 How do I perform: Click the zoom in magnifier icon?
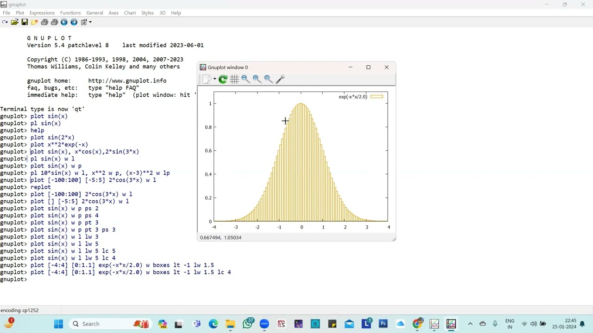point(257,80)
